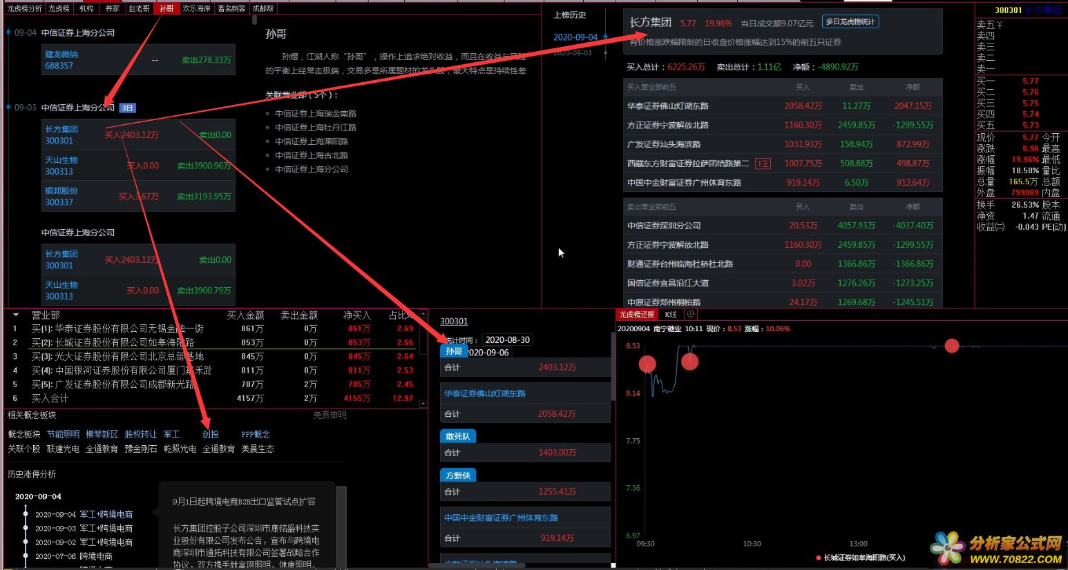Click the 孙哥 tag in the statistics panel
The image size is (1068, 570).
[x=454, y=351]
